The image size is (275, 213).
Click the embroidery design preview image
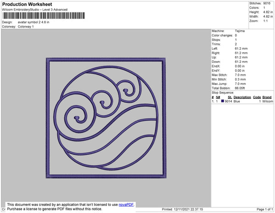(106, 118)
